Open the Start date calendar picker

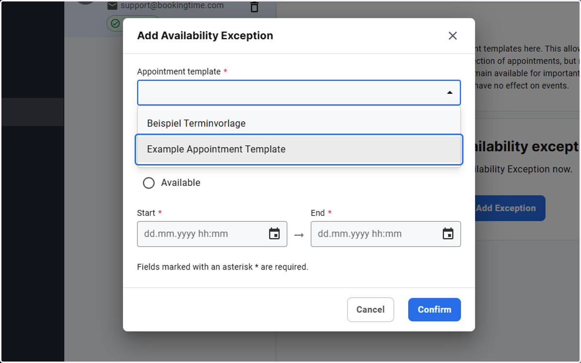click(x=275, y=234)
